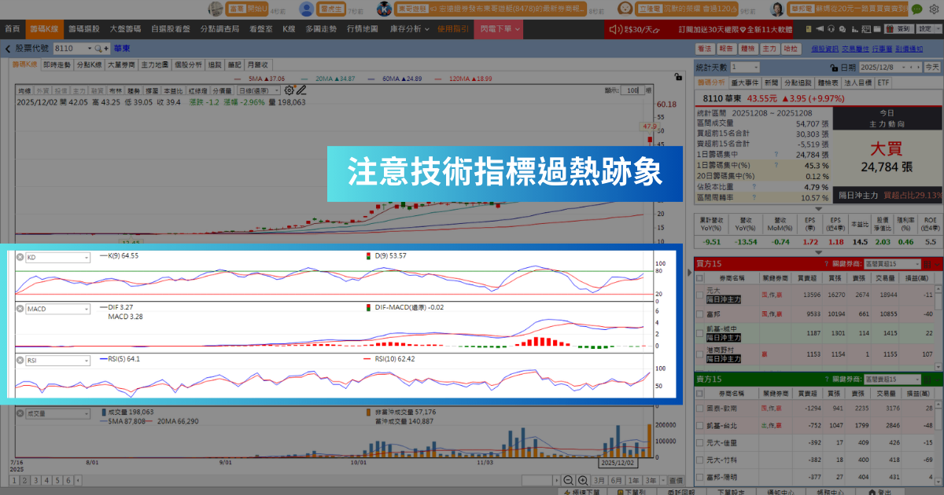This screenshot has width=944, height=495.
Task: Zoom in using the magnifier plus icon
Action: [584, 479]
